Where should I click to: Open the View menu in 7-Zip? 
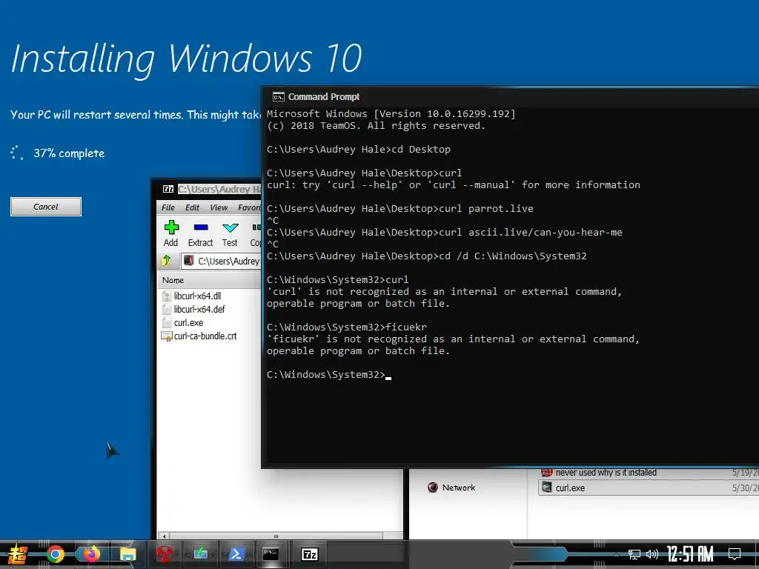(x=219, y=207)
